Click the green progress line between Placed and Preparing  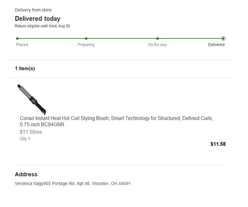(x=52, y=38)
